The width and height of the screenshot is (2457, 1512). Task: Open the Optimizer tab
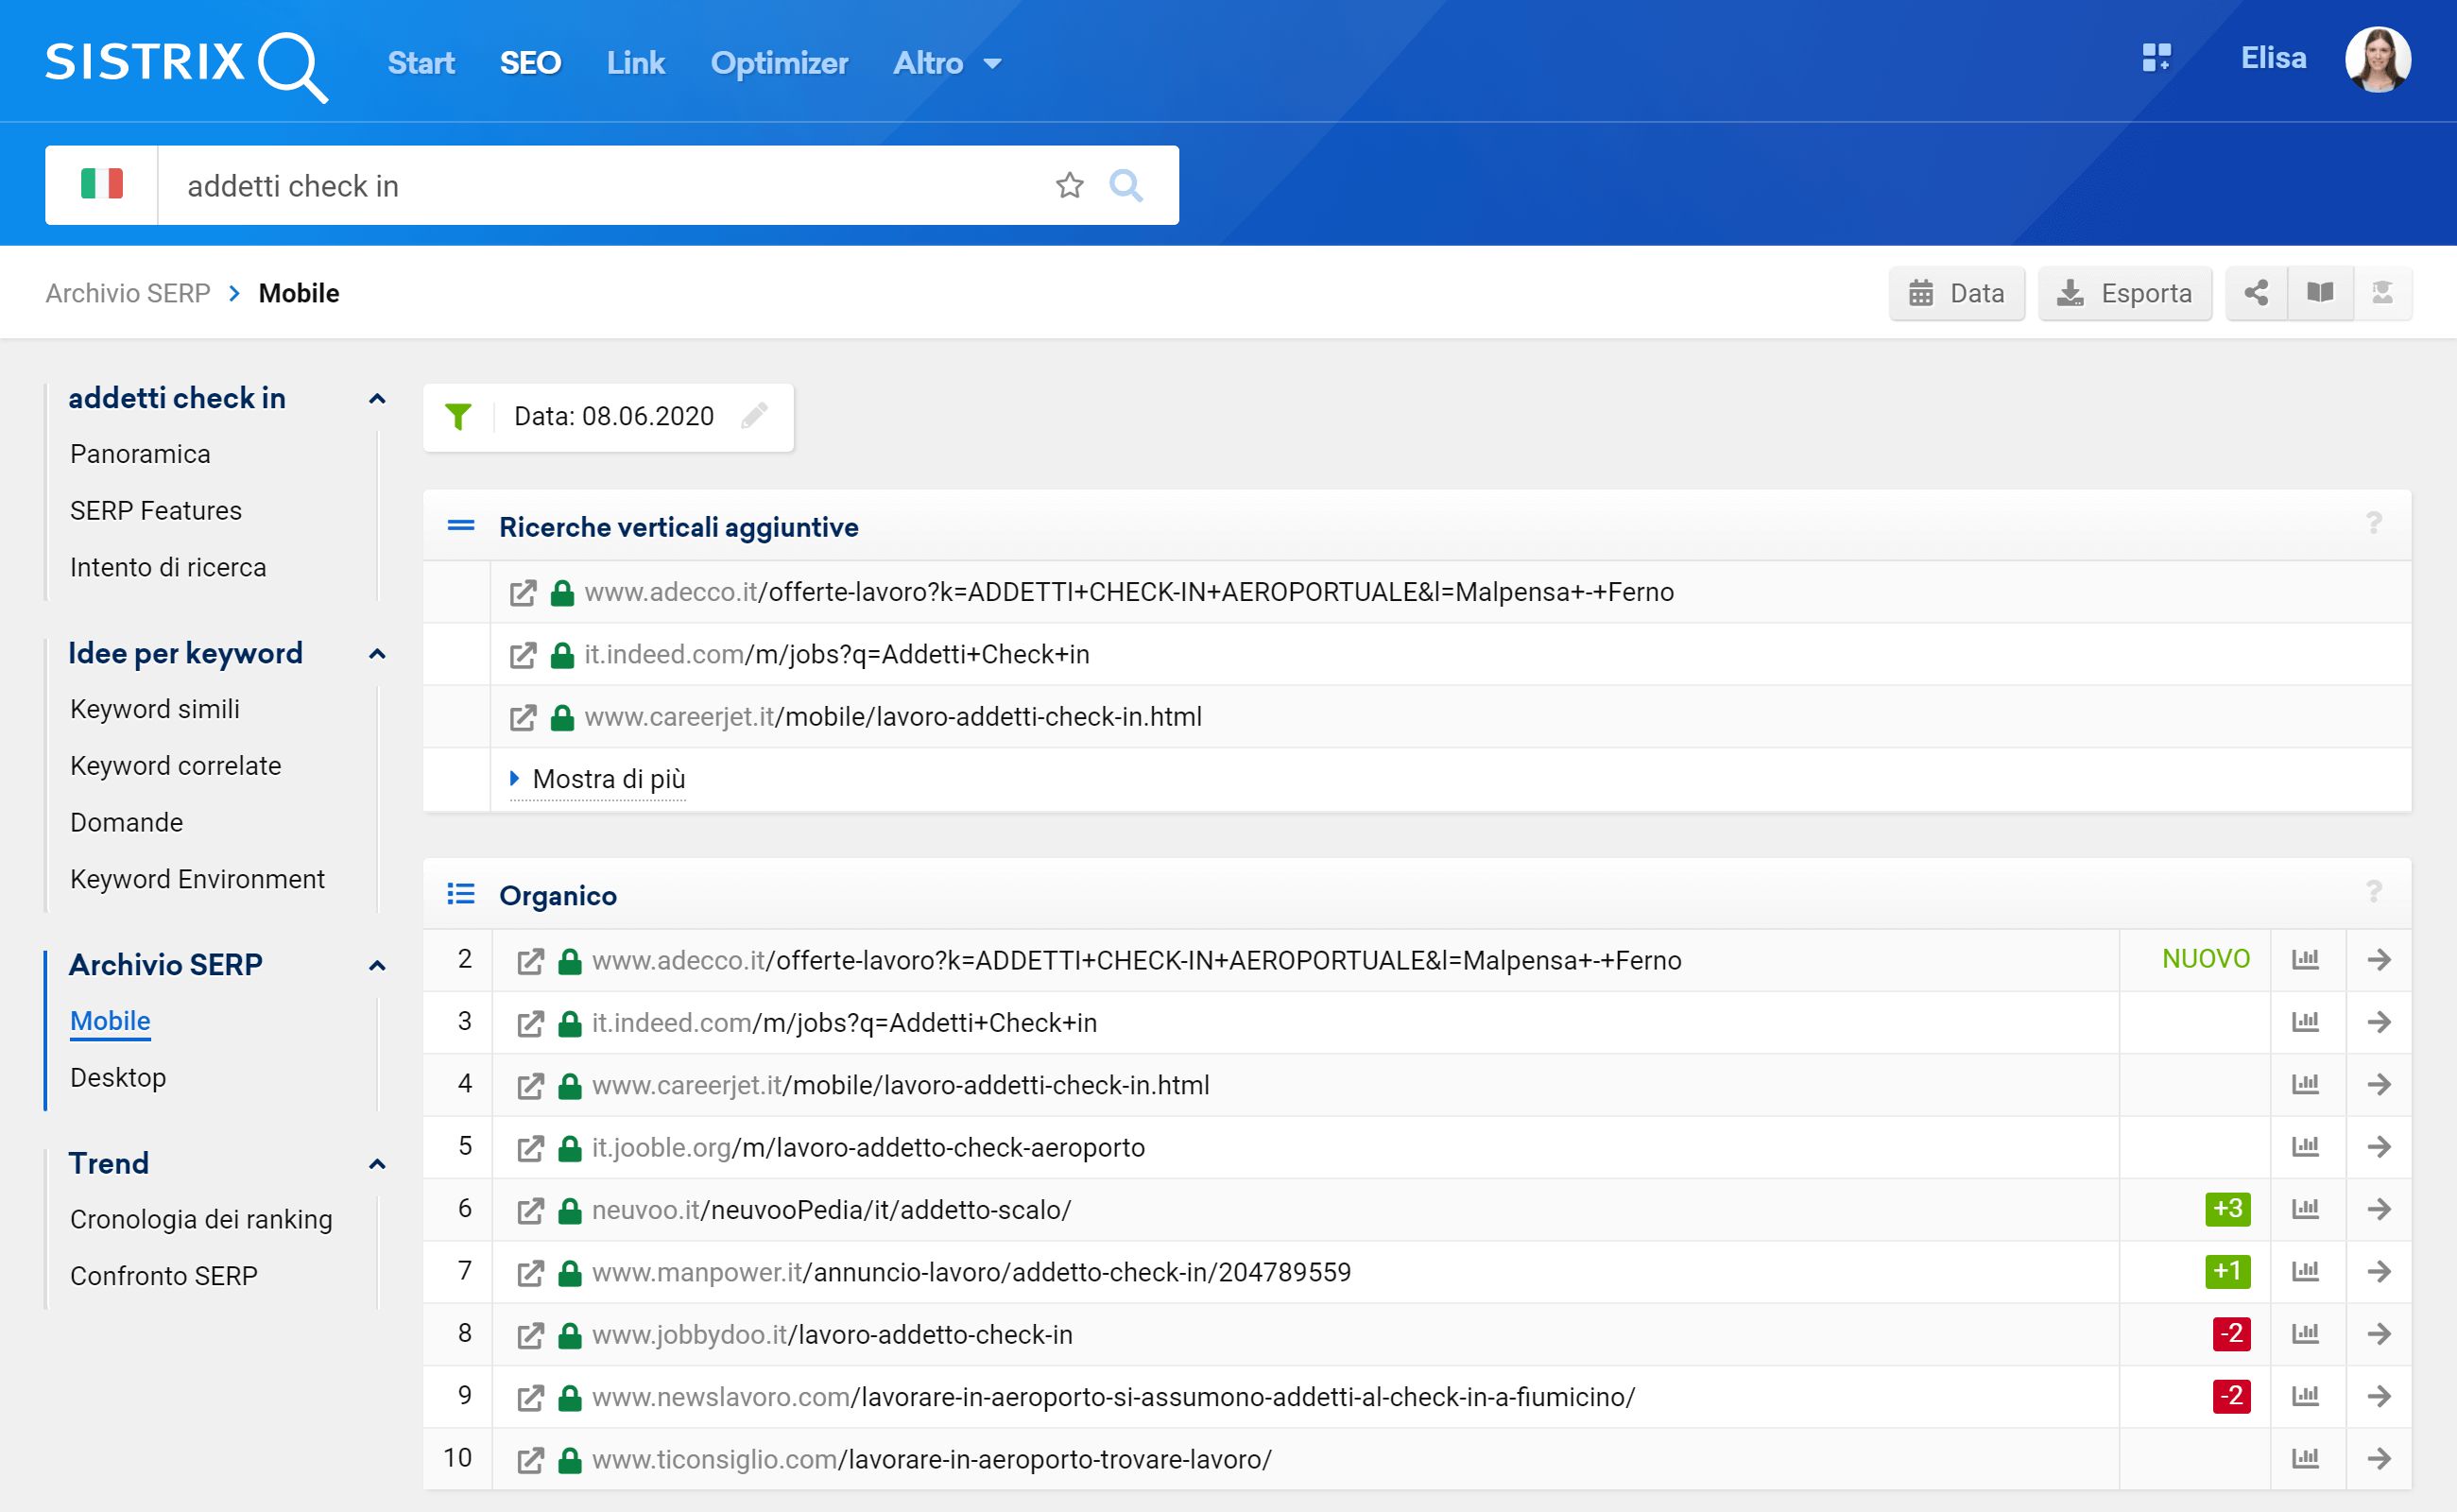coord(779,63)
